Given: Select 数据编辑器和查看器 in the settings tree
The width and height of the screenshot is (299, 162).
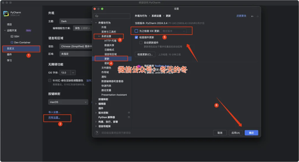Looking at the screenshot, I should click(112, 81).
